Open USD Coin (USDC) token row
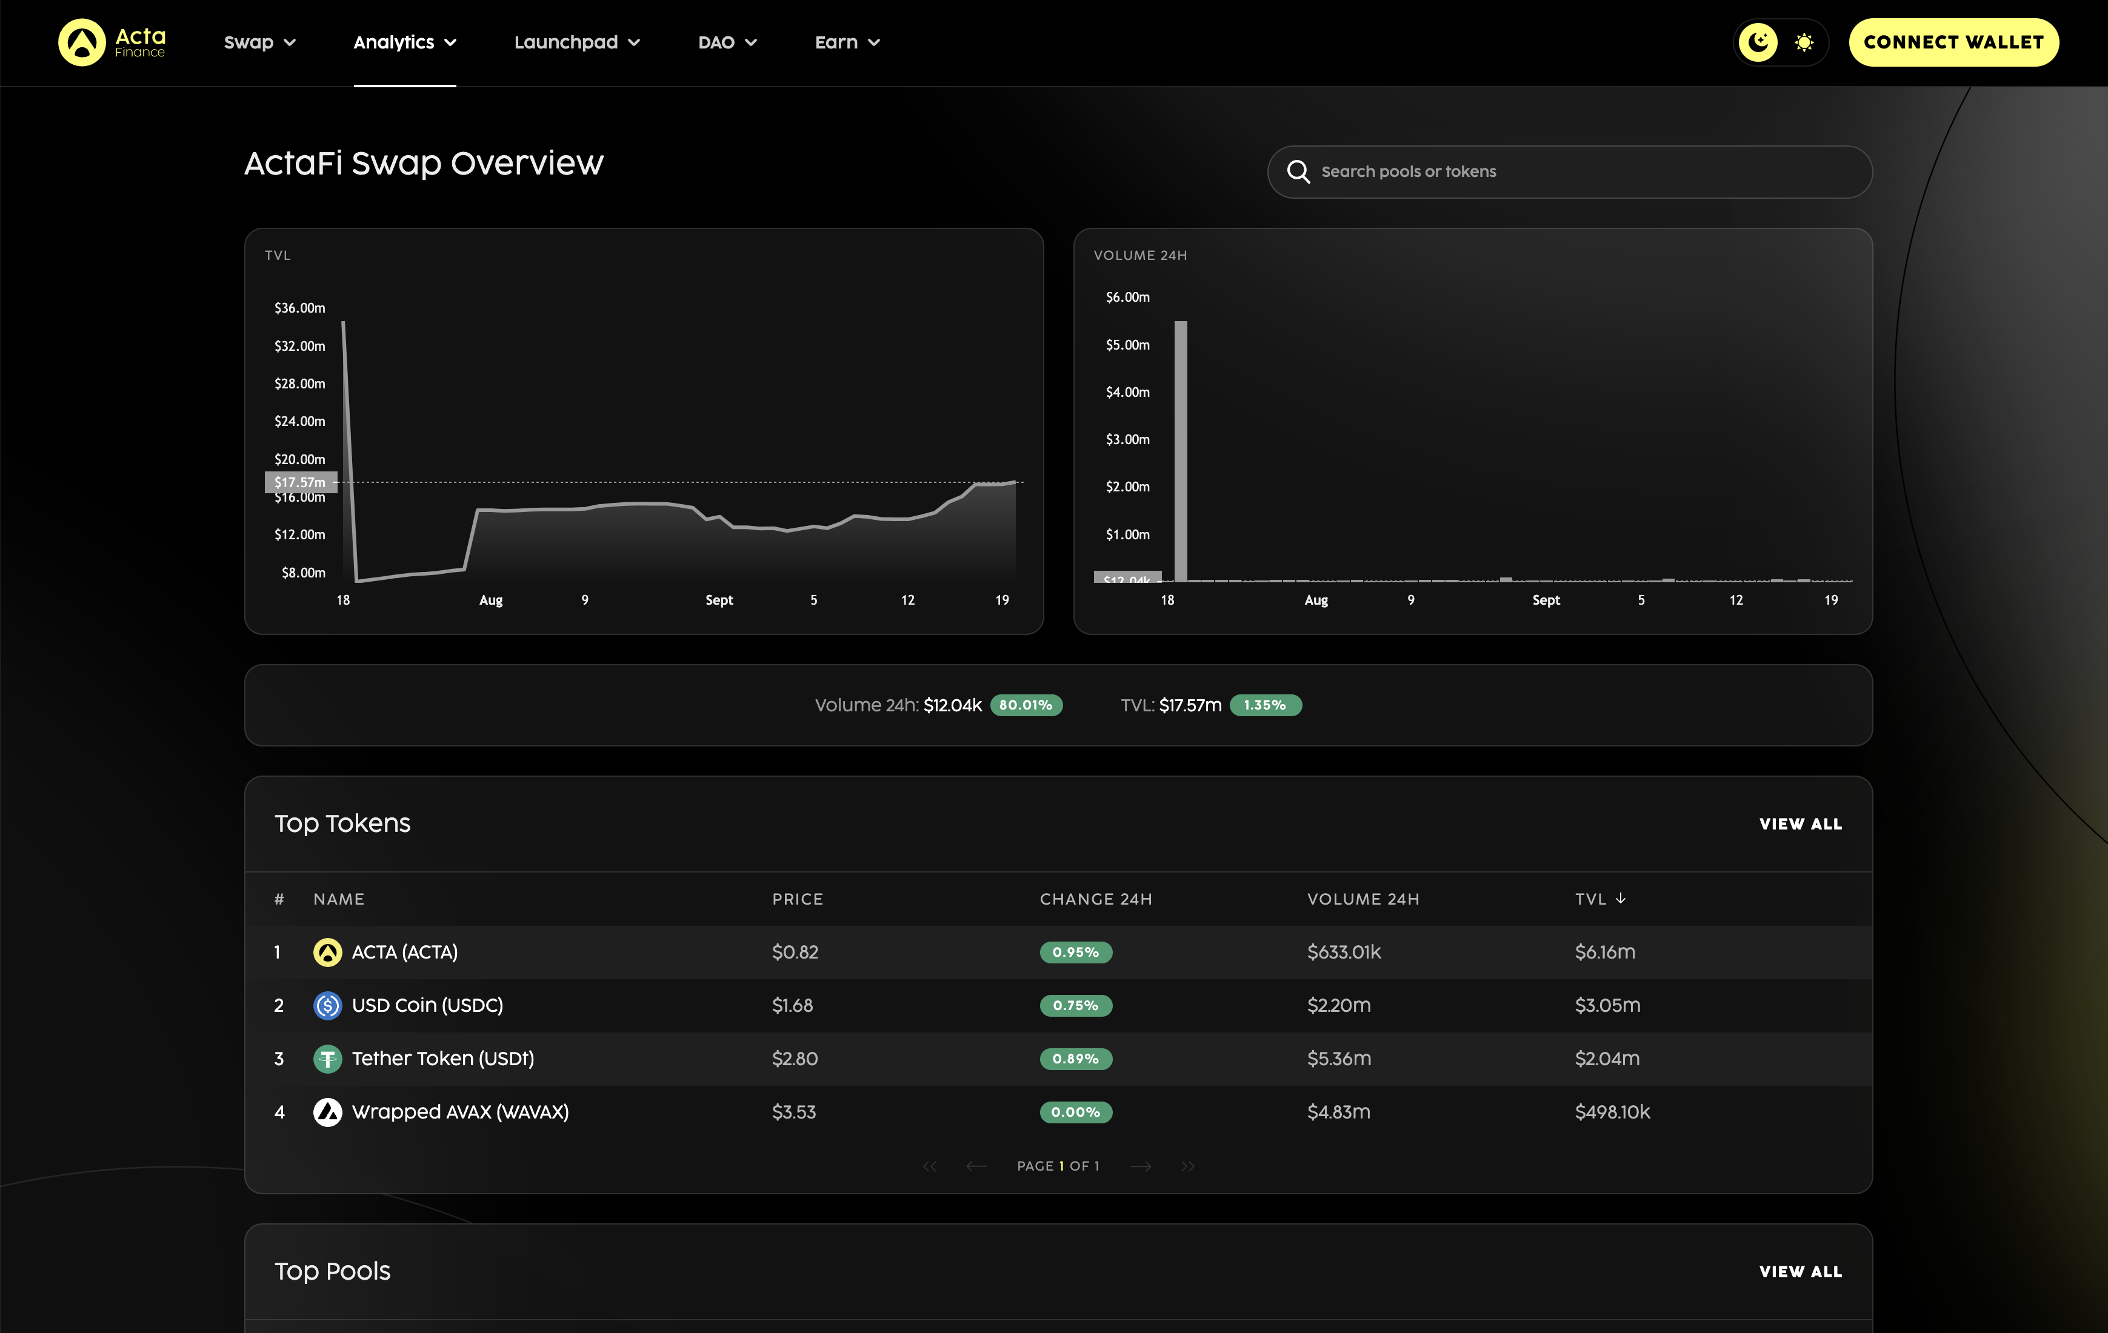The image size is (2108, 1333). coord(1058,1005)
